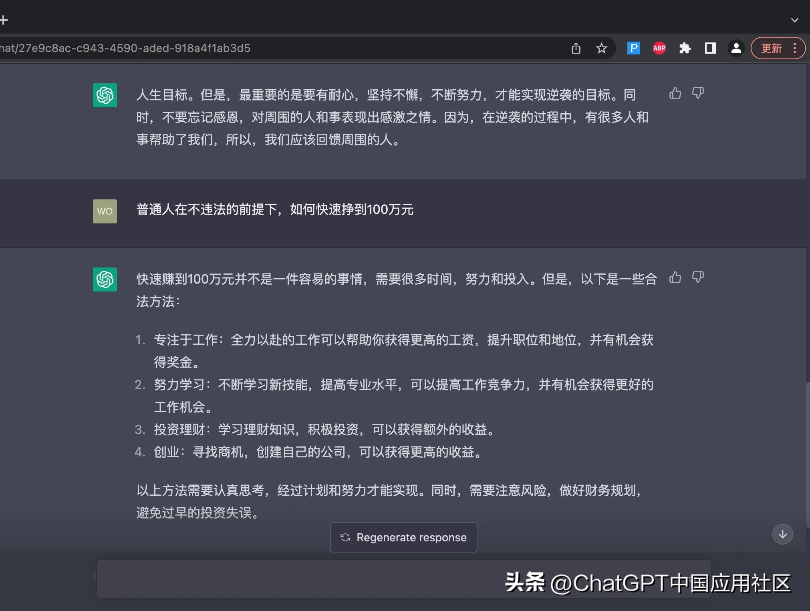
Task: Open the ABP adblocker extension
Action: (659, 48)
